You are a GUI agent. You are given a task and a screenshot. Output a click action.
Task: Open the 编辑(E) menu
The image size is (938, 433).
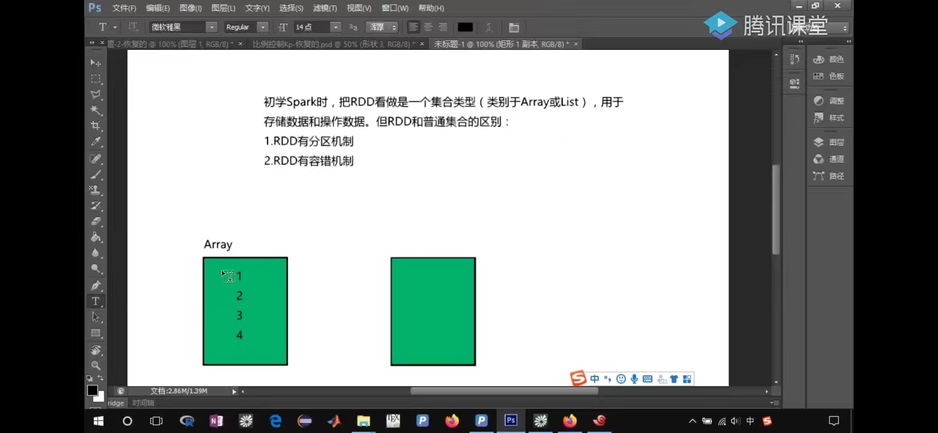pyautogui.click(x=158, y=8)
